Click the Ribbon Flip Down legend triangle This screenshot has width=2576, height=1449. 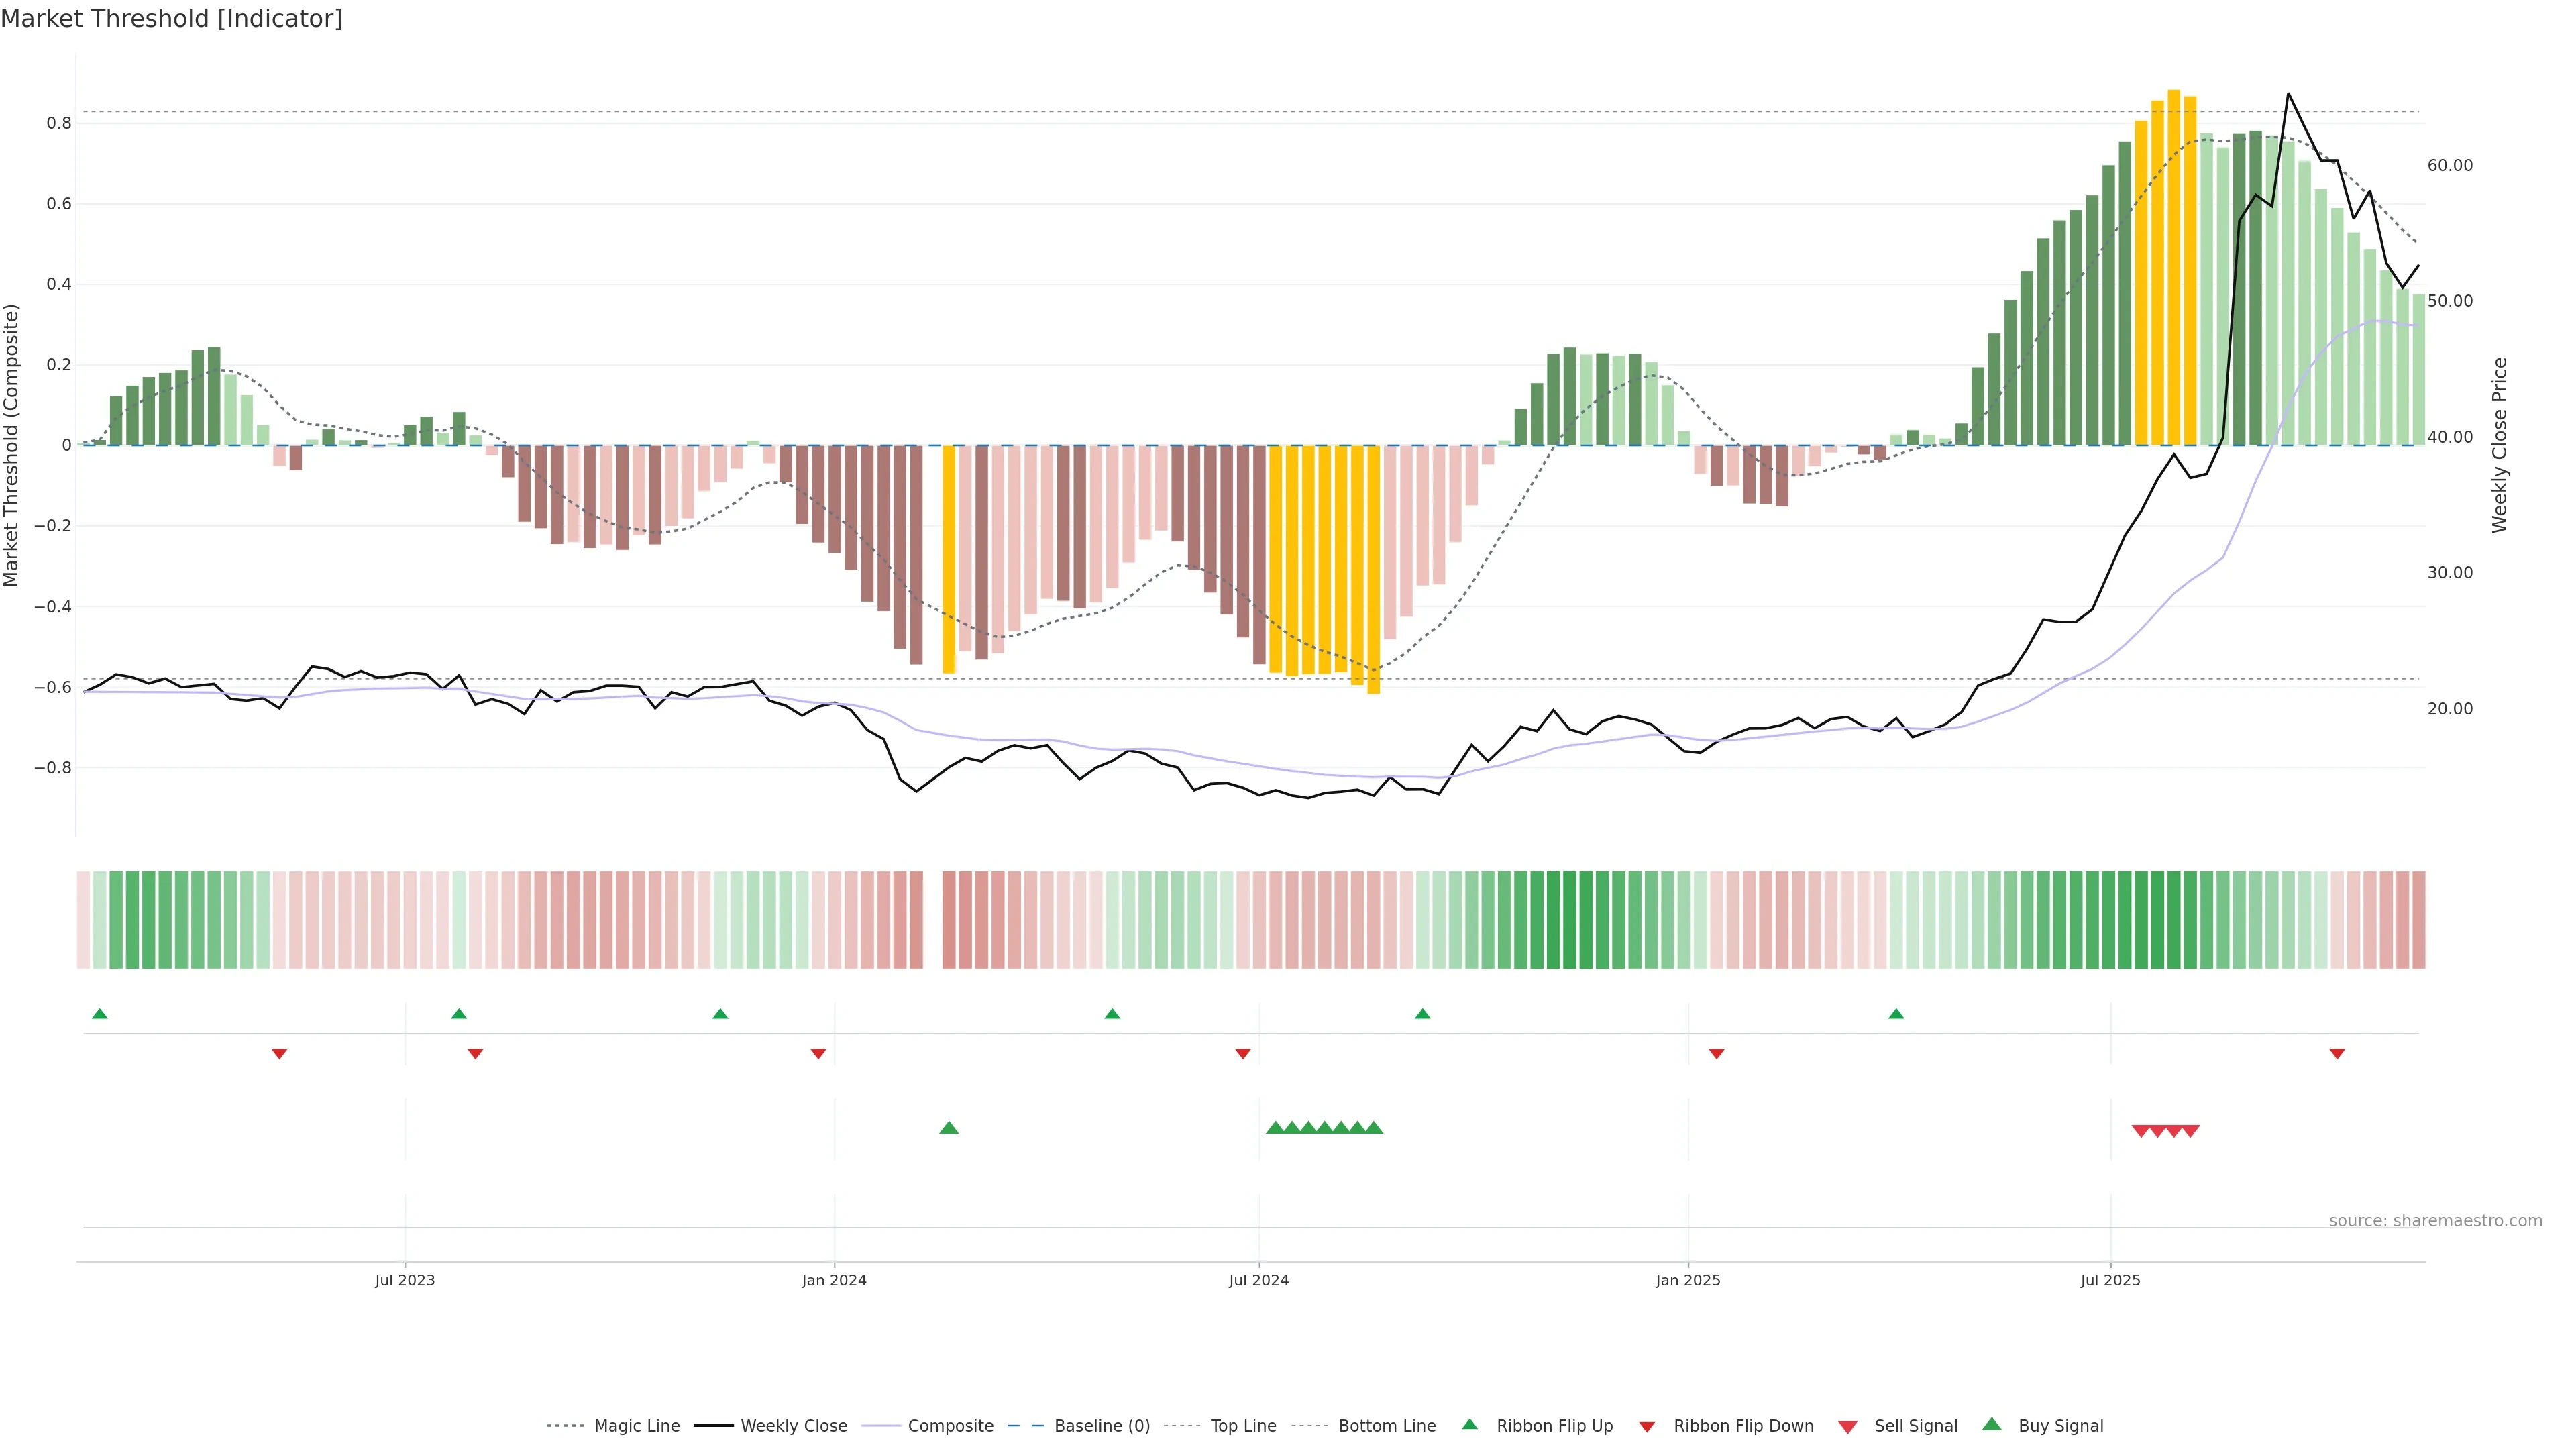[x=1646, y=1427]
